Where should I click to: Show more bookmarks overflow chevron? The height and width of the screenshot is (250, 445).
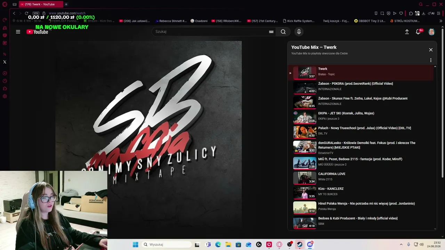(441, 21)
